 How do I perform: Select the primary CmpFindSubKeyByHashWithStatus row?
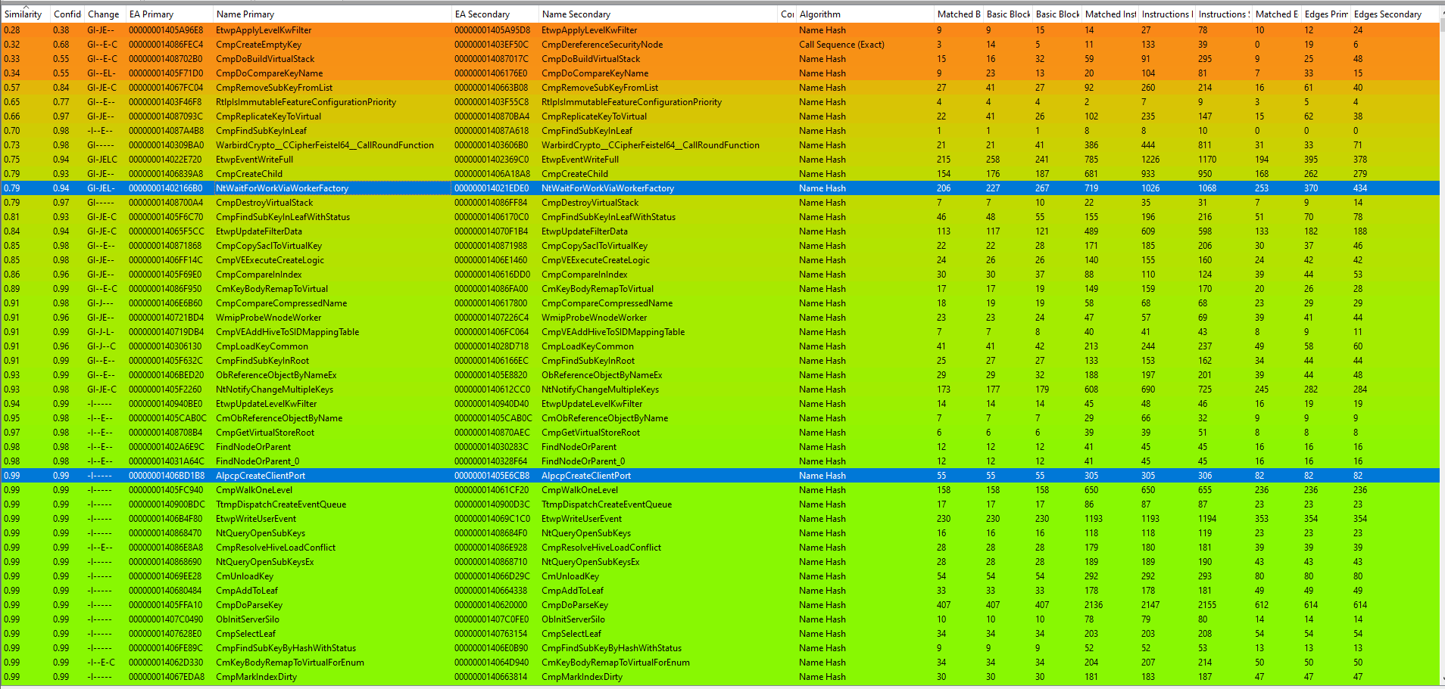click(286, 648)
